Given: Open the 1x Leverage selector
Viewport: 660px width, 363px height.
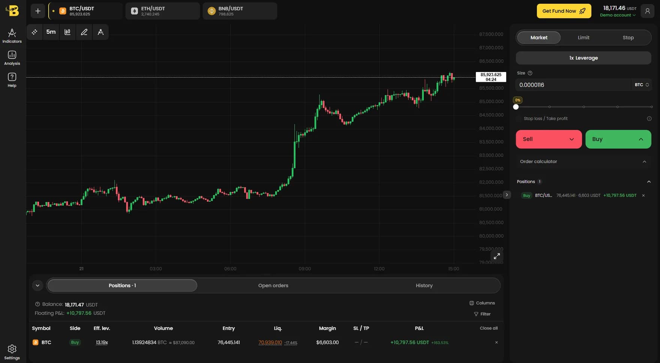Looking at the screenshot, I should tap(583, 58).
